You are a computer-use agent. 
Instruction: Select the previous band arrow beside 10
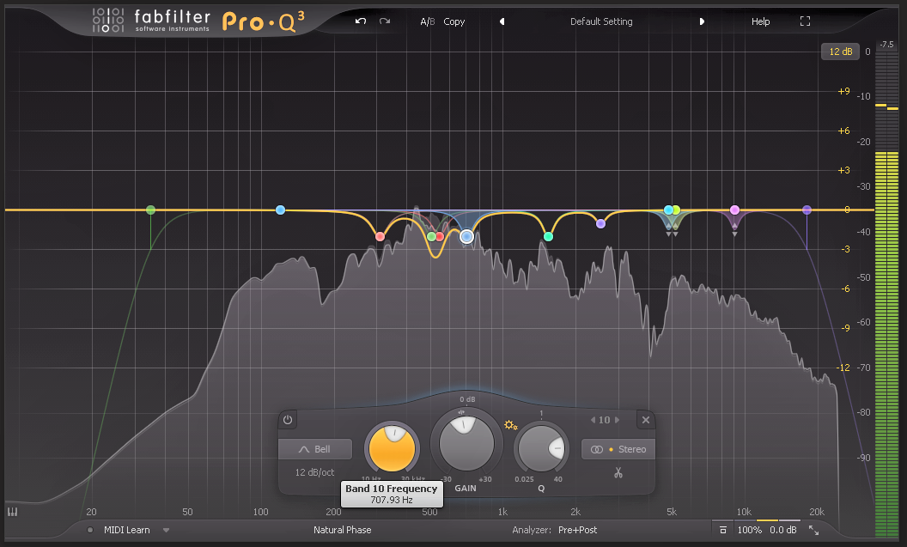coord(593,420)
